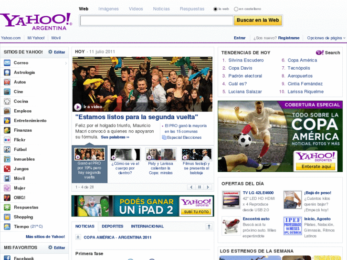This screenshot has width=347, height=260.
Task: Open the INTERNACIONAL news tab
Action: tap(147, 226)
